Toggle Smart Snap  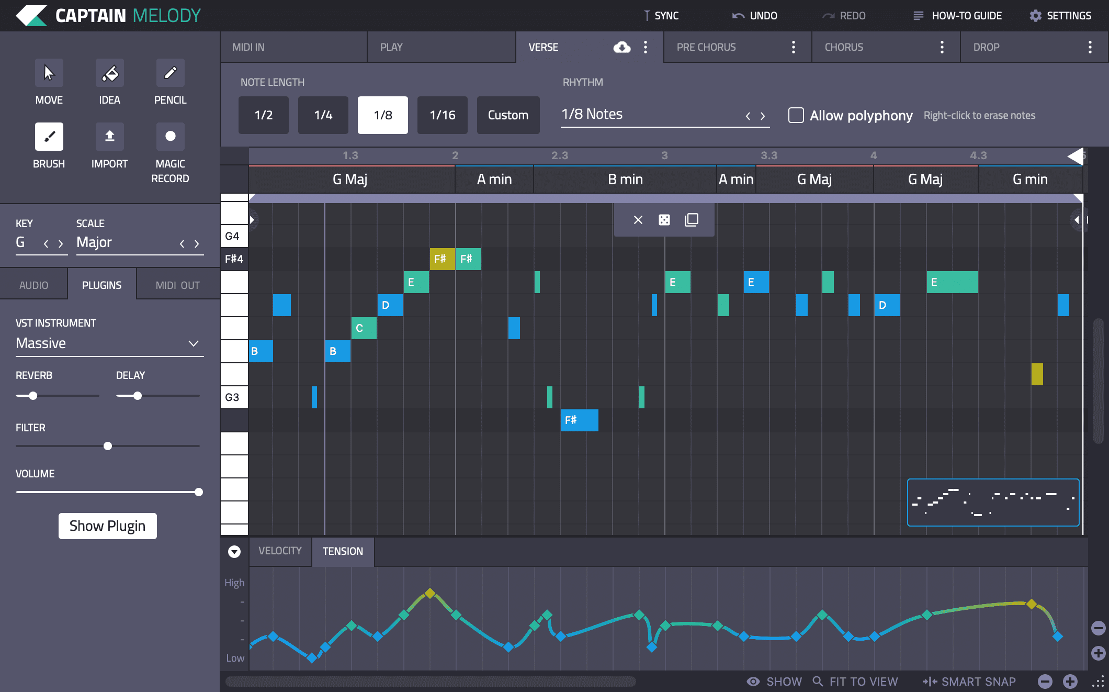coord(969,681)
